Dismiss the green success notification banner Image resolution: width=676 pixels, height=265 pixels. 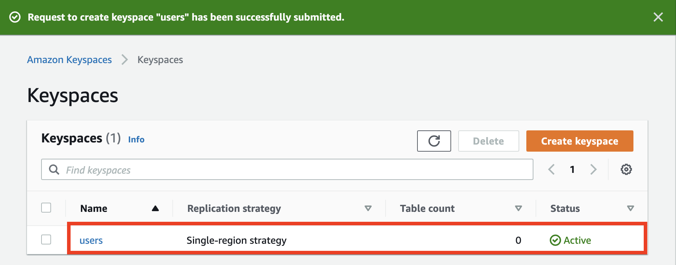coord(658,17)
